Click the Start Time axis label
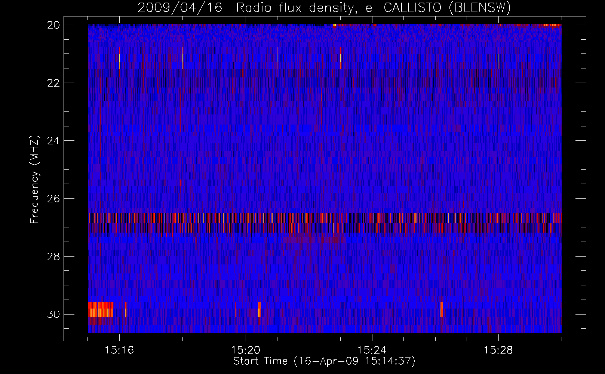The width and height of the screenshot is (605, 374). (x=324, y=361)
